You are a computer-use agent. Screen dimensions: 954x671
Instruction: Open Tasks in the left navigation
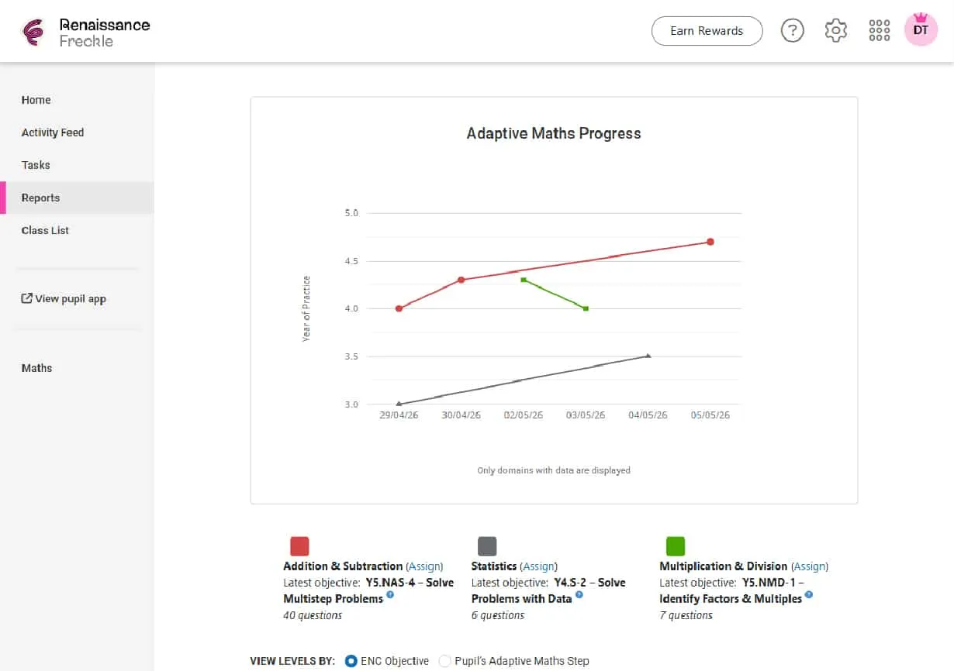point(36,165)
